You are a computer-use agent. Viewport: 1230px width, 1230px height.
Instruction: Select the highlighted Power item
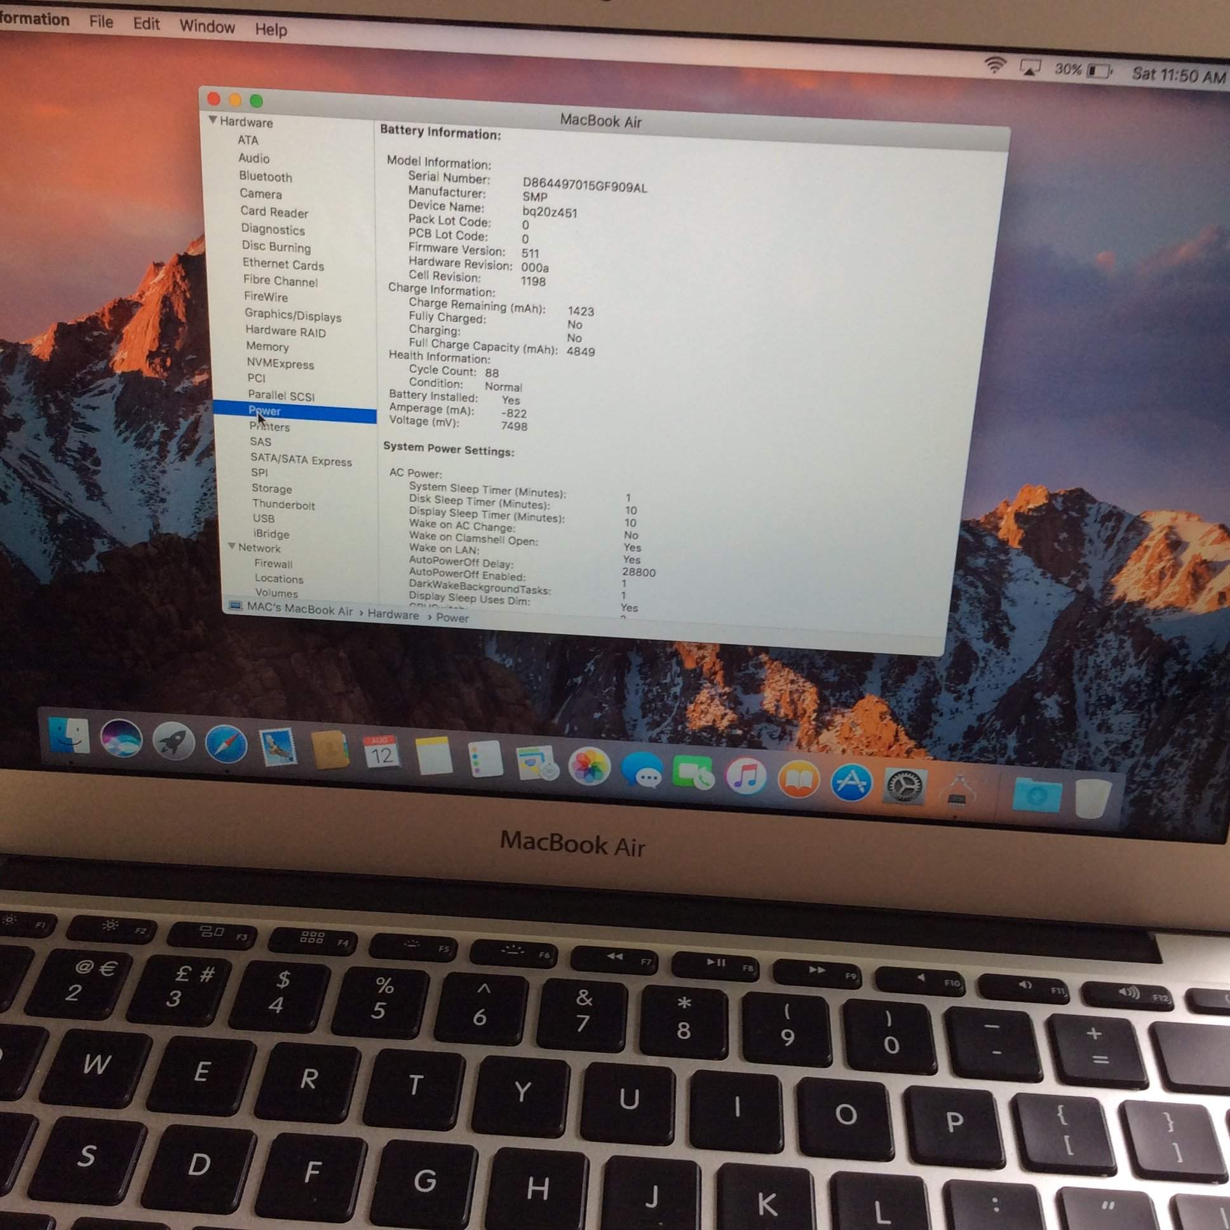[x=294, y=412]
